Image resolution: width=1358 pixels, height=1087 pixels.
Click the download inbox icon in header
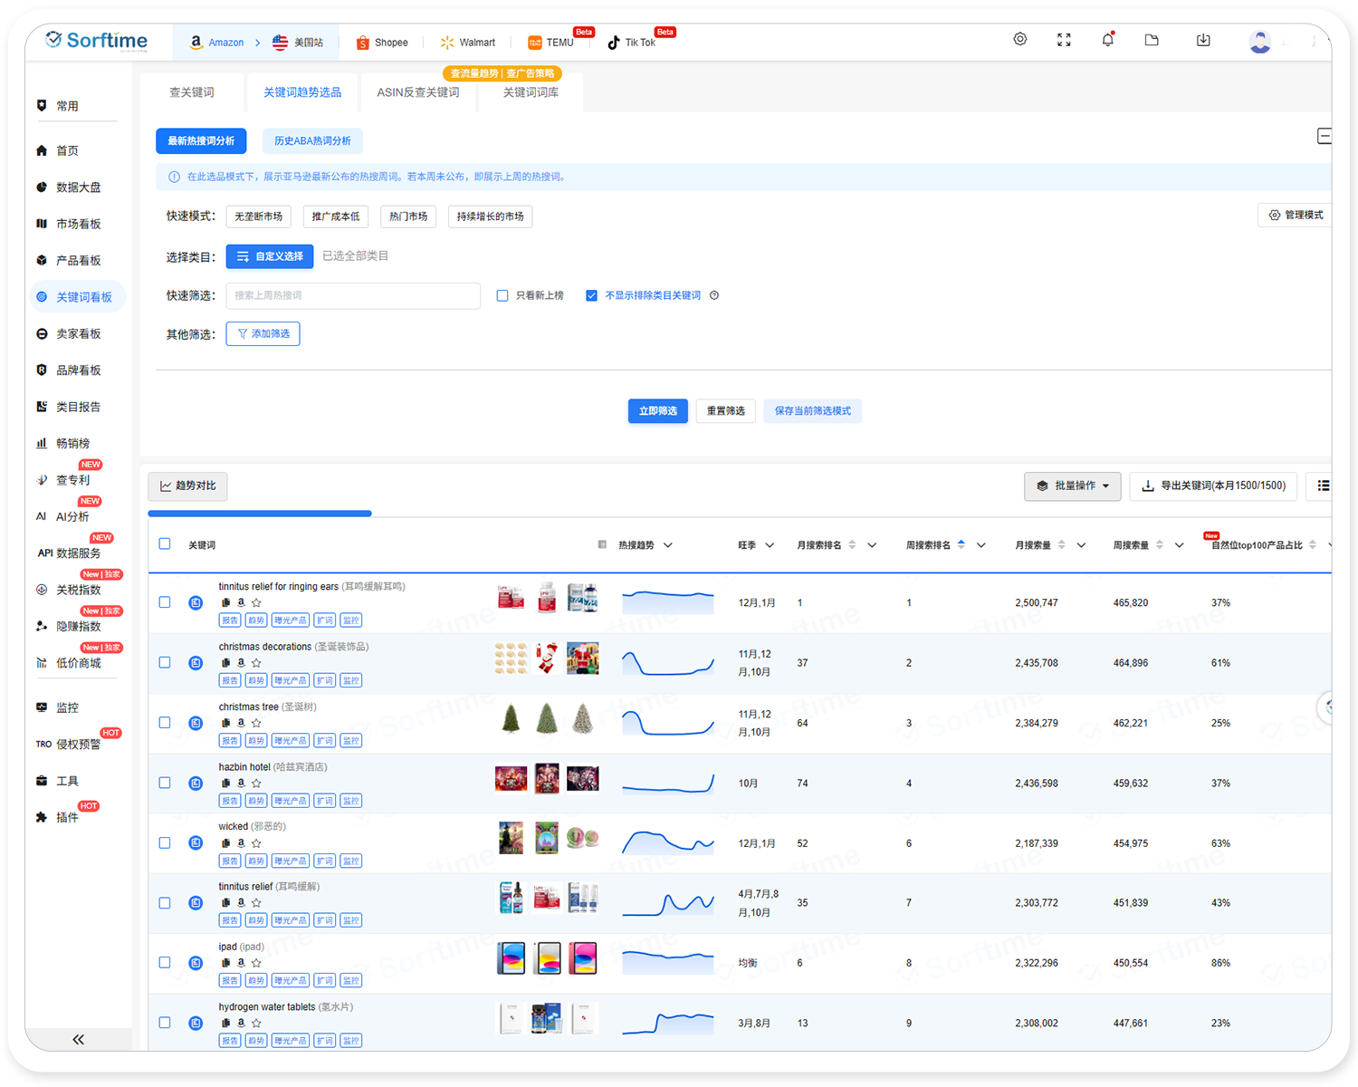(x=1203, y=40)
